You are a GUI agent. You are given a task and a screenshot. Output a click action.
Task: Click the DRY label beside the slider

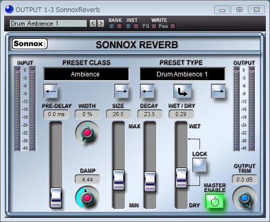tap(194, 205)
